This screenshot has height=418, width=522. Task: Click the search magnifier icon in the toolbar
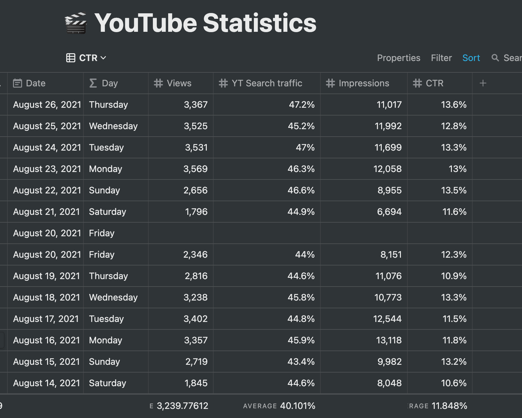tap(495, 58)
